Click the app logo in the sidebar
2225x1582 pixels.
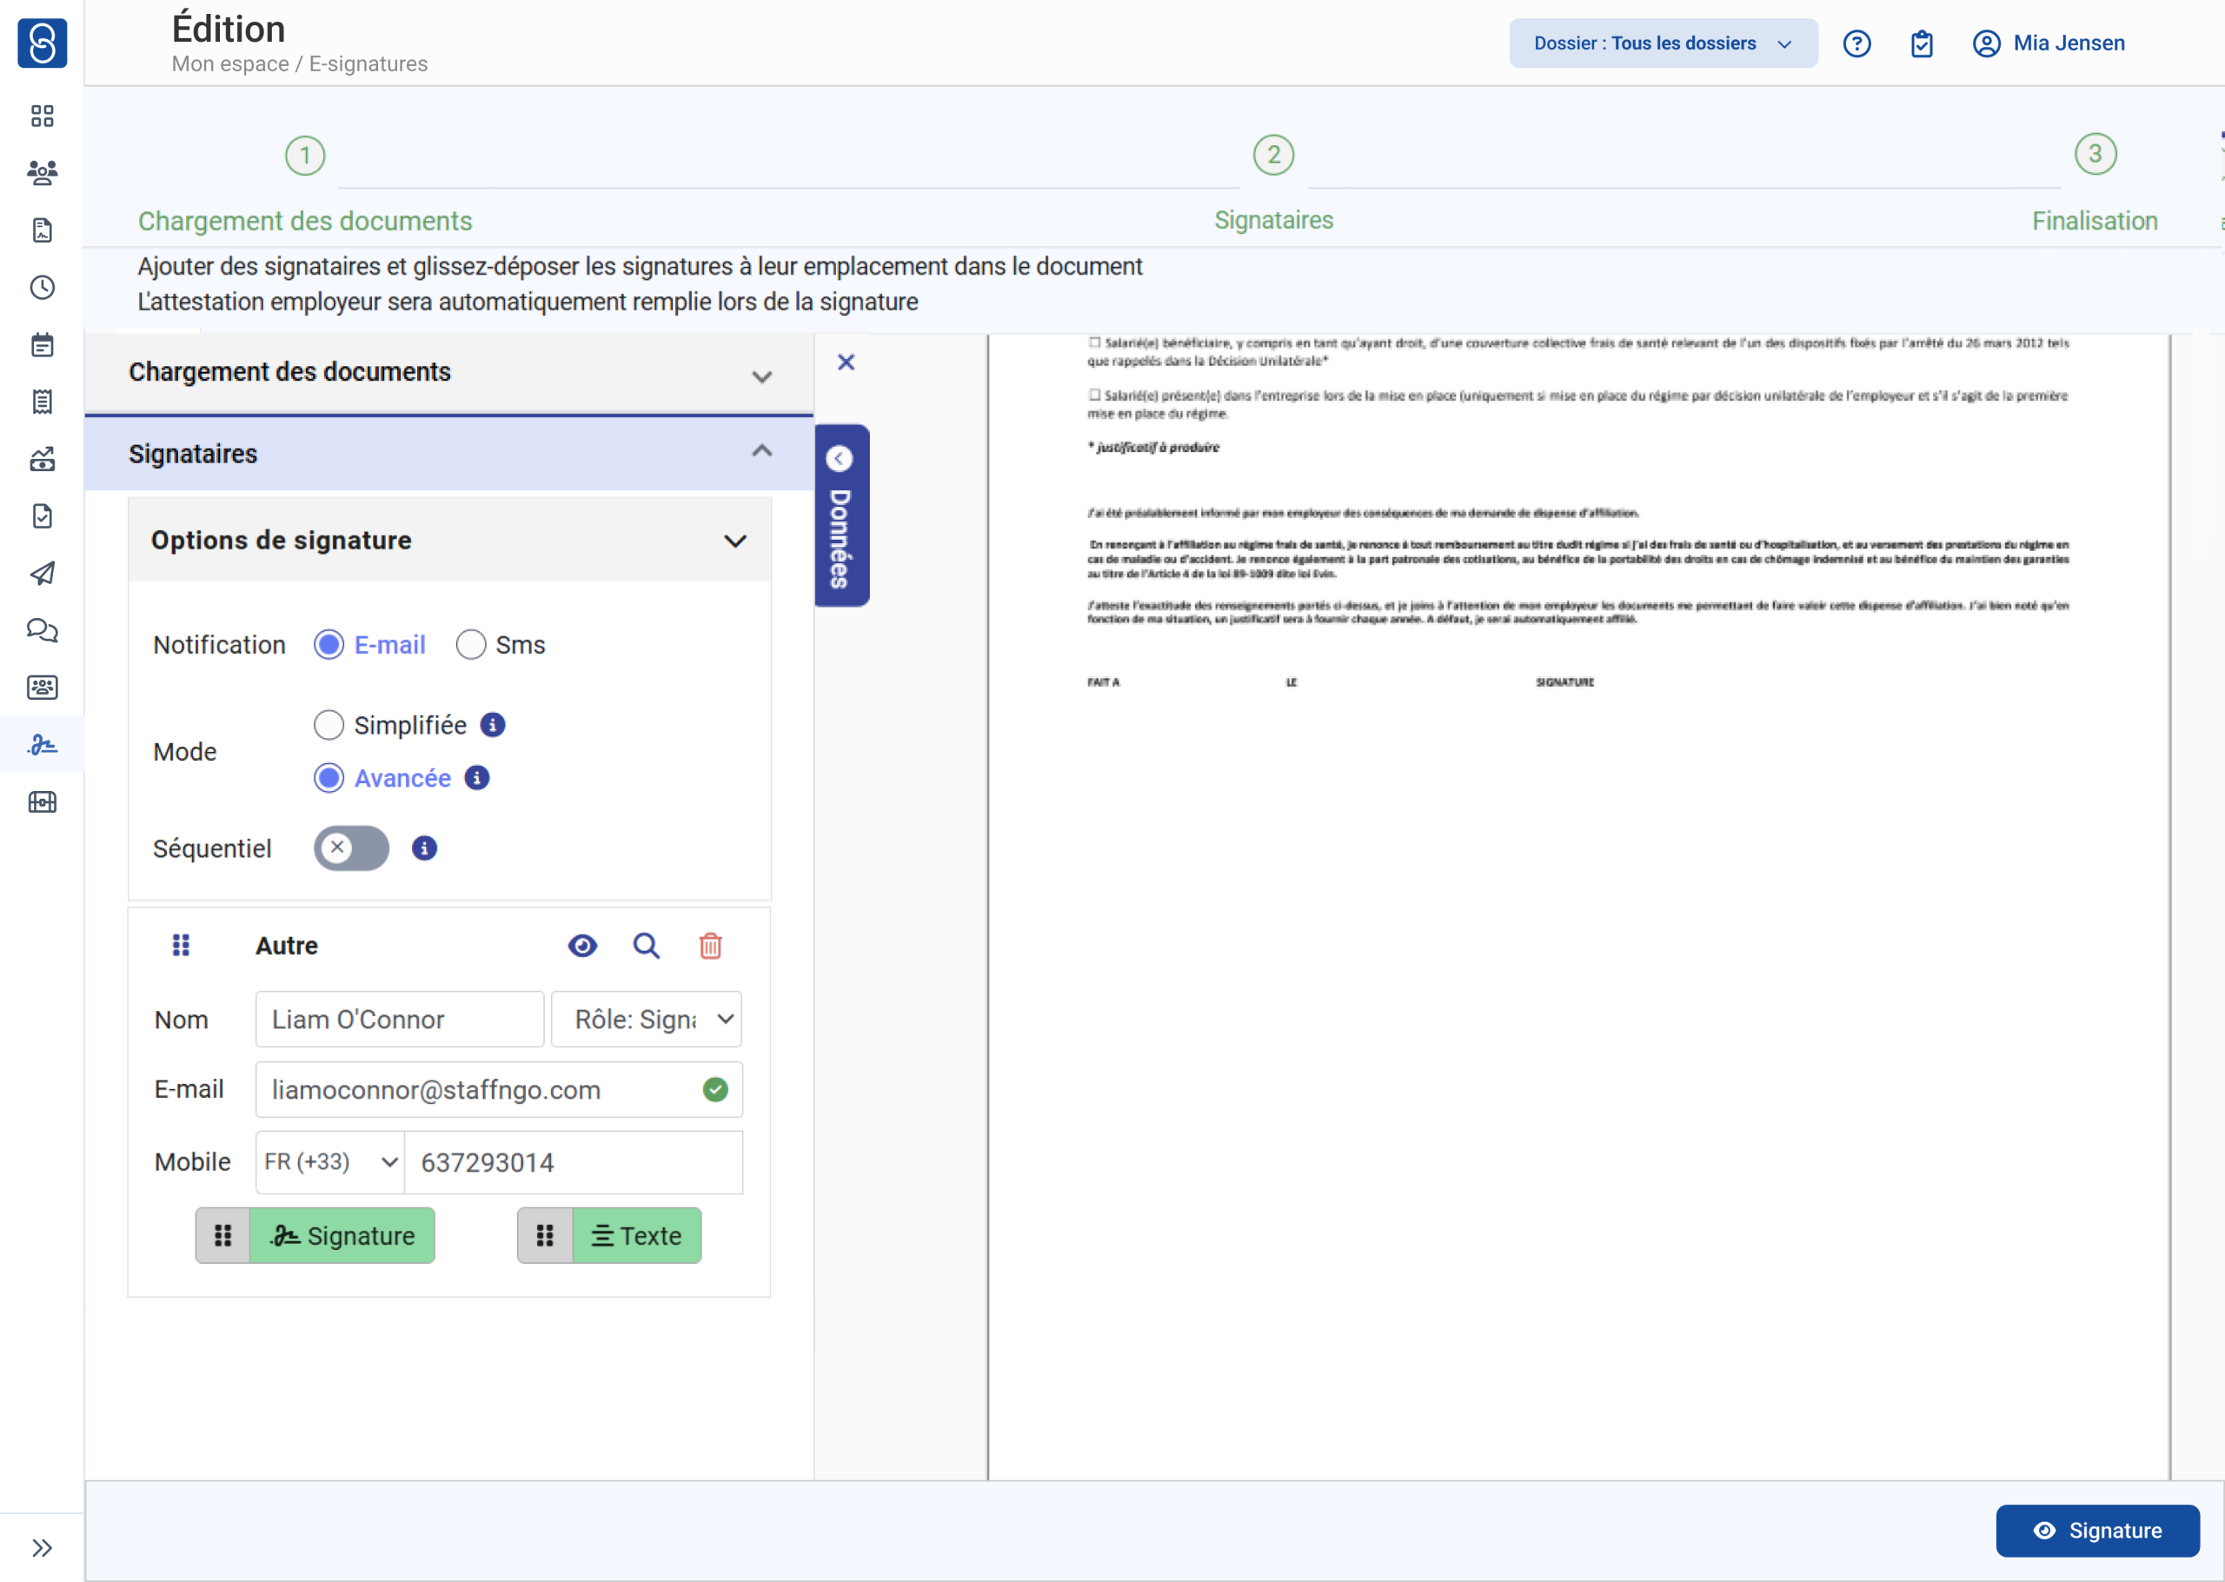42,43
